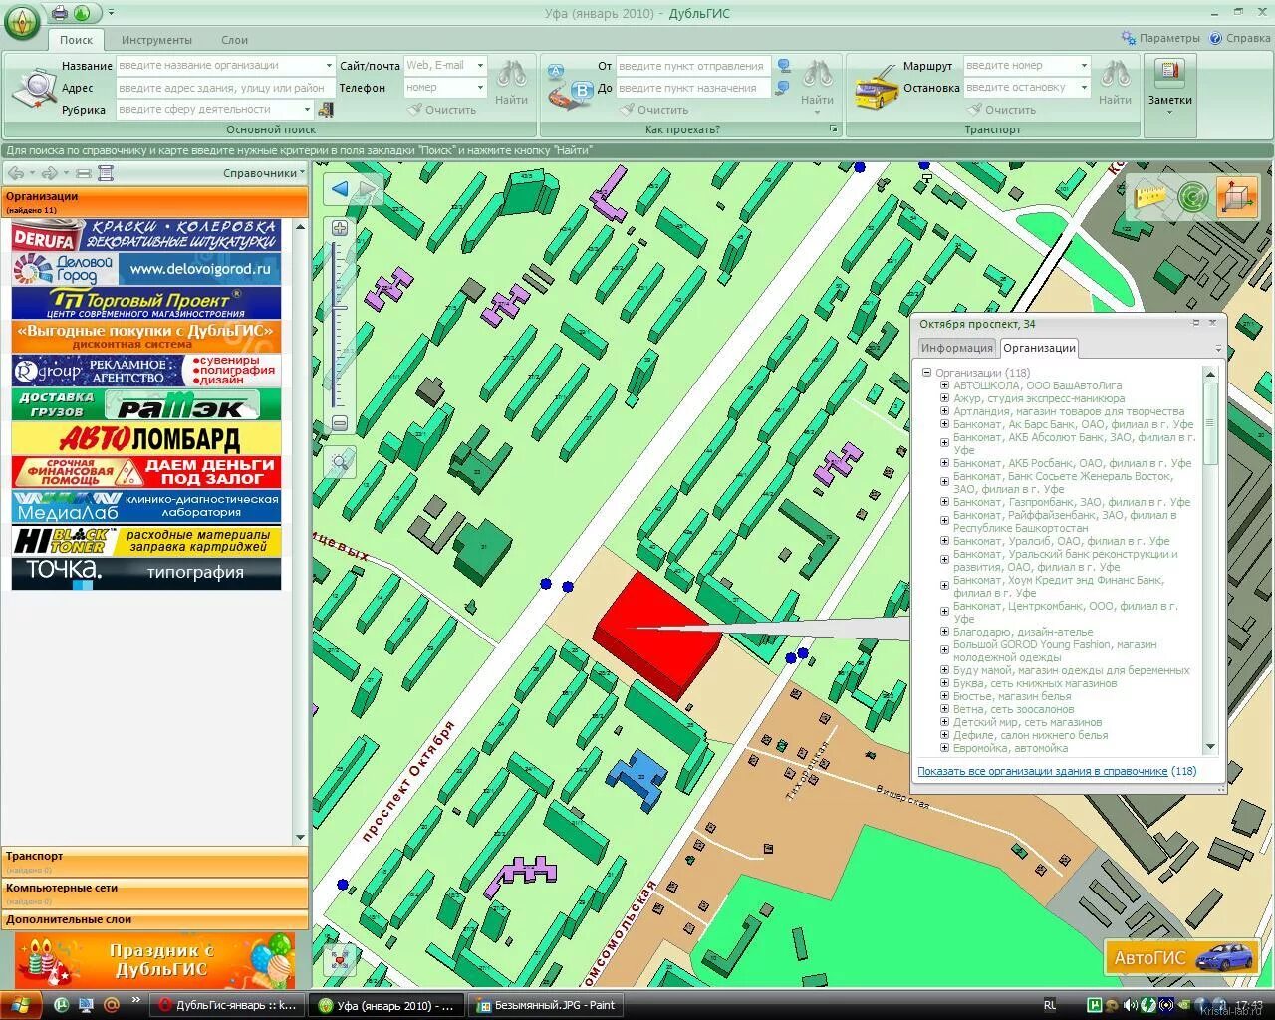This screenshot has width=1275, height=1020.
Task: Click the rubric catalog icon beside Рубрика
Action: tap(325, 109)
